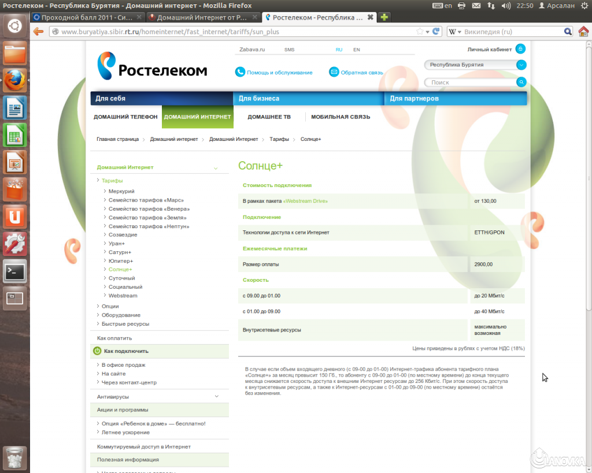Screen dimensions: 592x473
Task: Open МОБИЛЬНАЯ СВЯЗЬ menu item
Action: click(x=341, y=117)
